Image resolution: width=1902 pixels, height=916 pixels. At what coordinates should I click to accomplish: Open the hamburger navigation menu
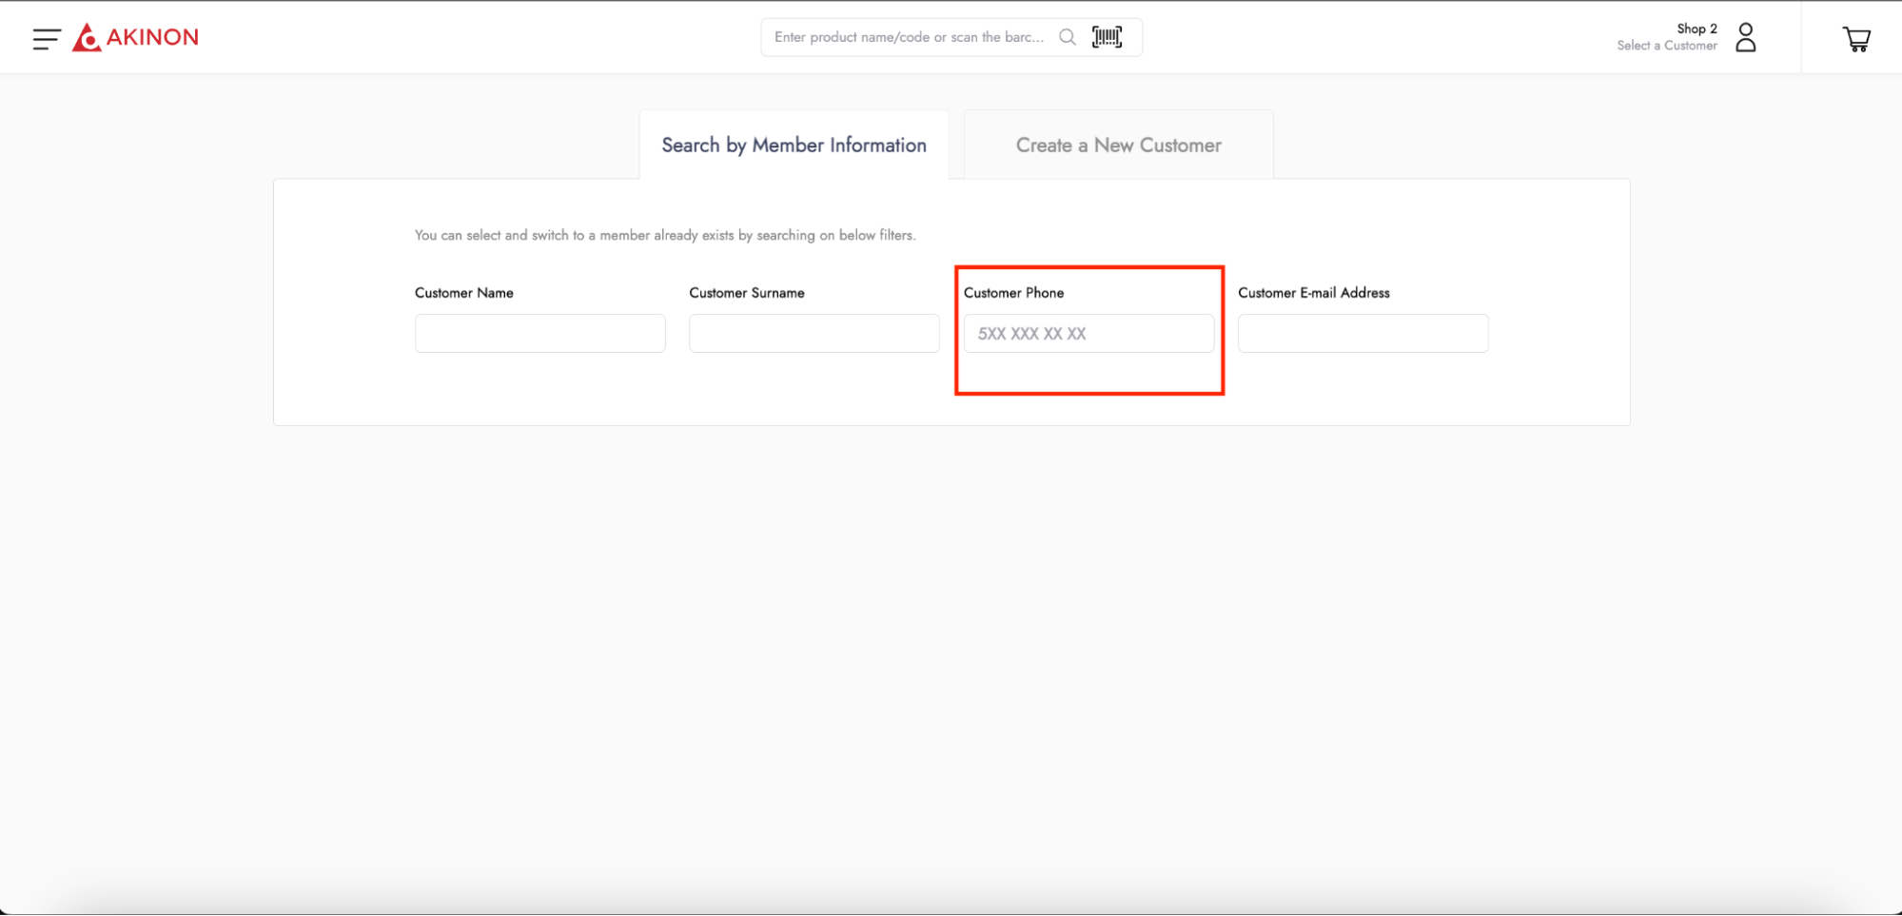(x=46, y=38)
